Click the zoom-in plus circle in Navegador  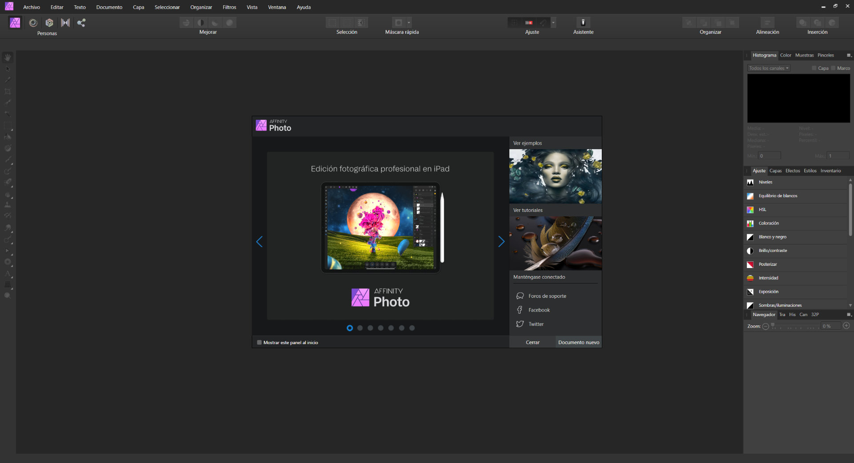click(x=846, y=326)
